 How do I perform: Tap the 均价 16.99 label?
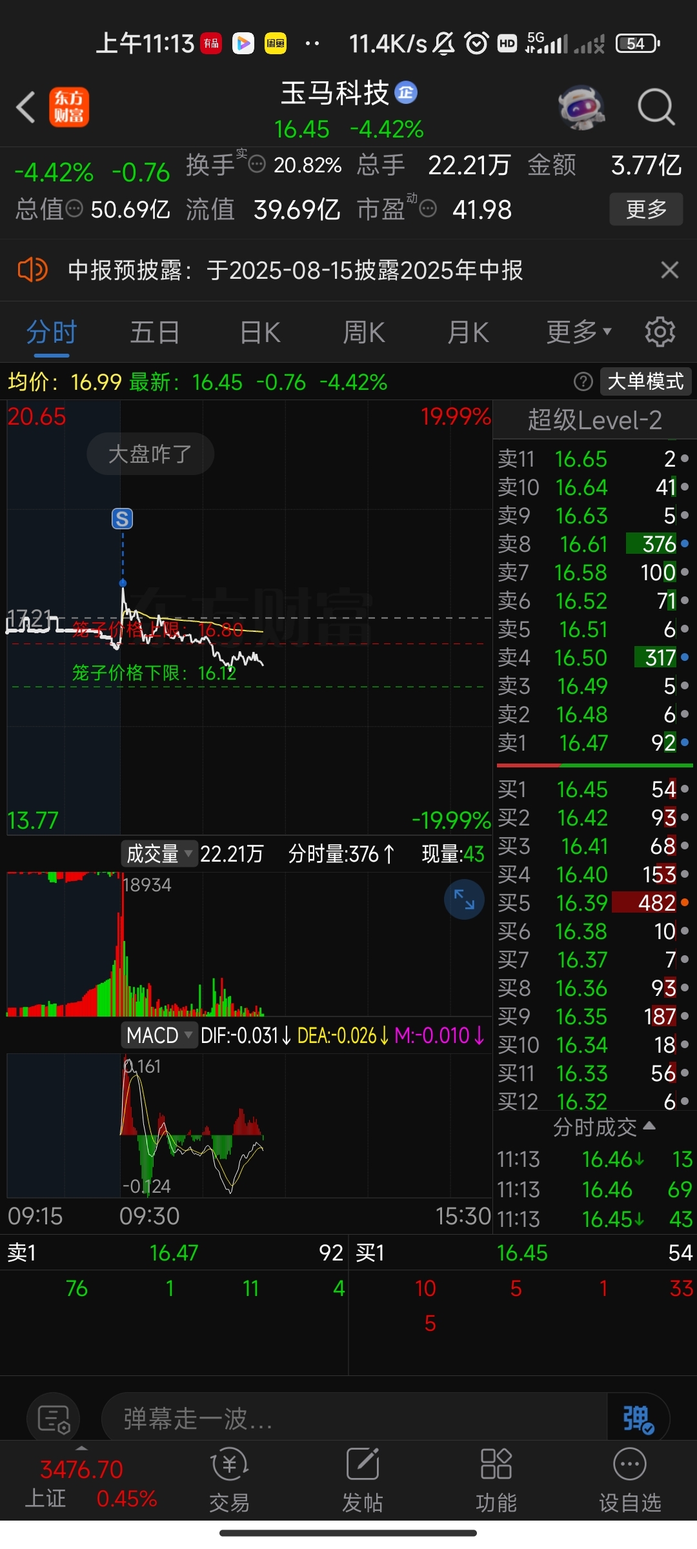coord(65,381)
